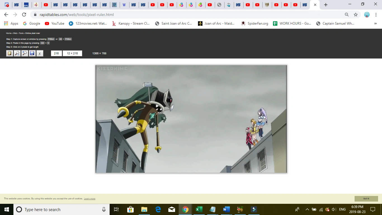This screenshot has height=215, width=382.
Task: Open the Chrome profile avatar
Action: click(367, 15)
